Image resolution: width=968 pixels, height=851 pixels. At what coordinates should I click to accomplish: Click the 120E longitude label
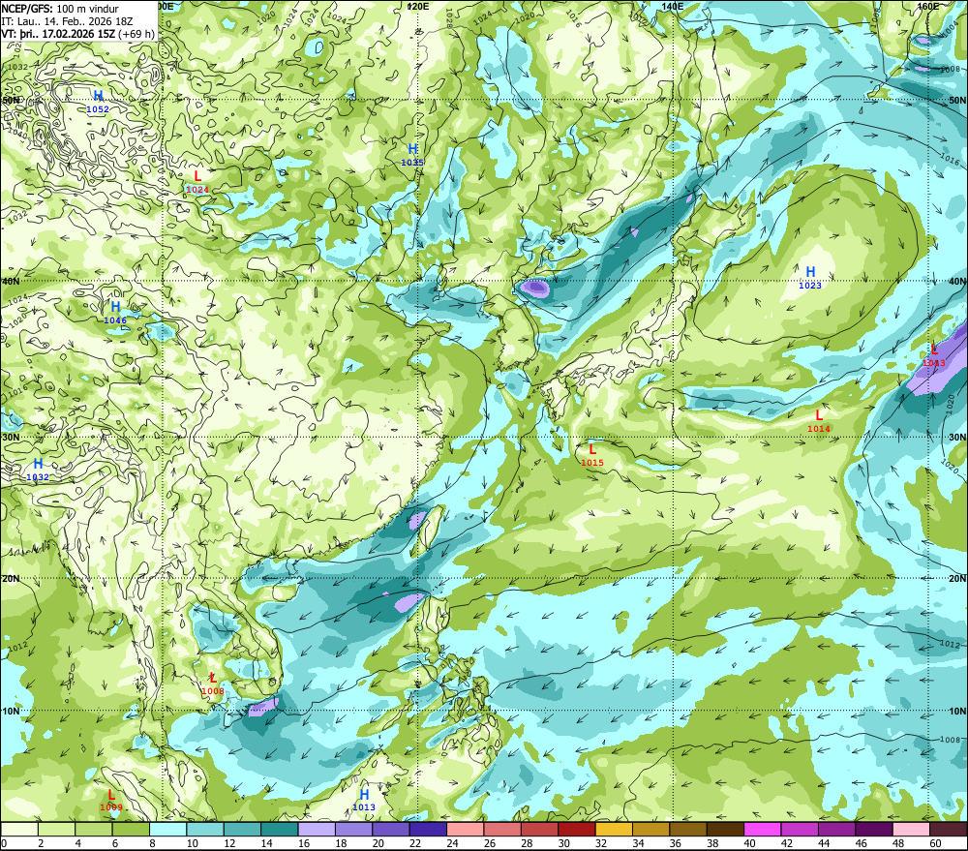[418, 6]
